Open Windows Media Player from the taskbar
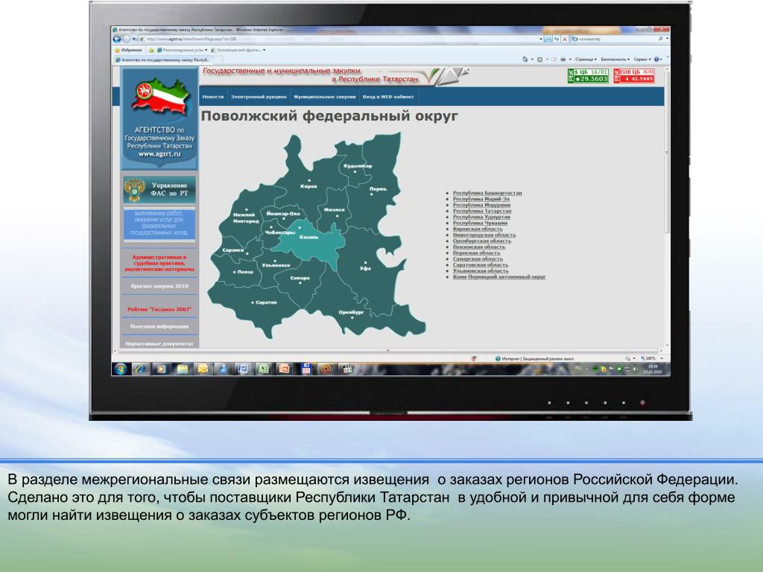The image size is (763, 572). coord(161,369)
